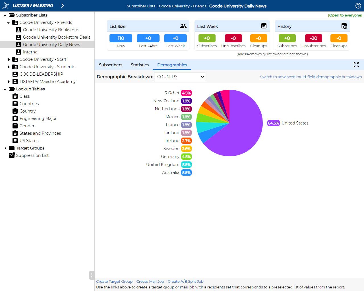Select the Demographics tab
364x291 pixels.
(172, 65)
